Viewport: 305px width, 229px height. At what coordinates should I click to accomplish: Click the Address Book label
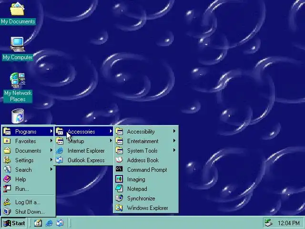[143, 160]
